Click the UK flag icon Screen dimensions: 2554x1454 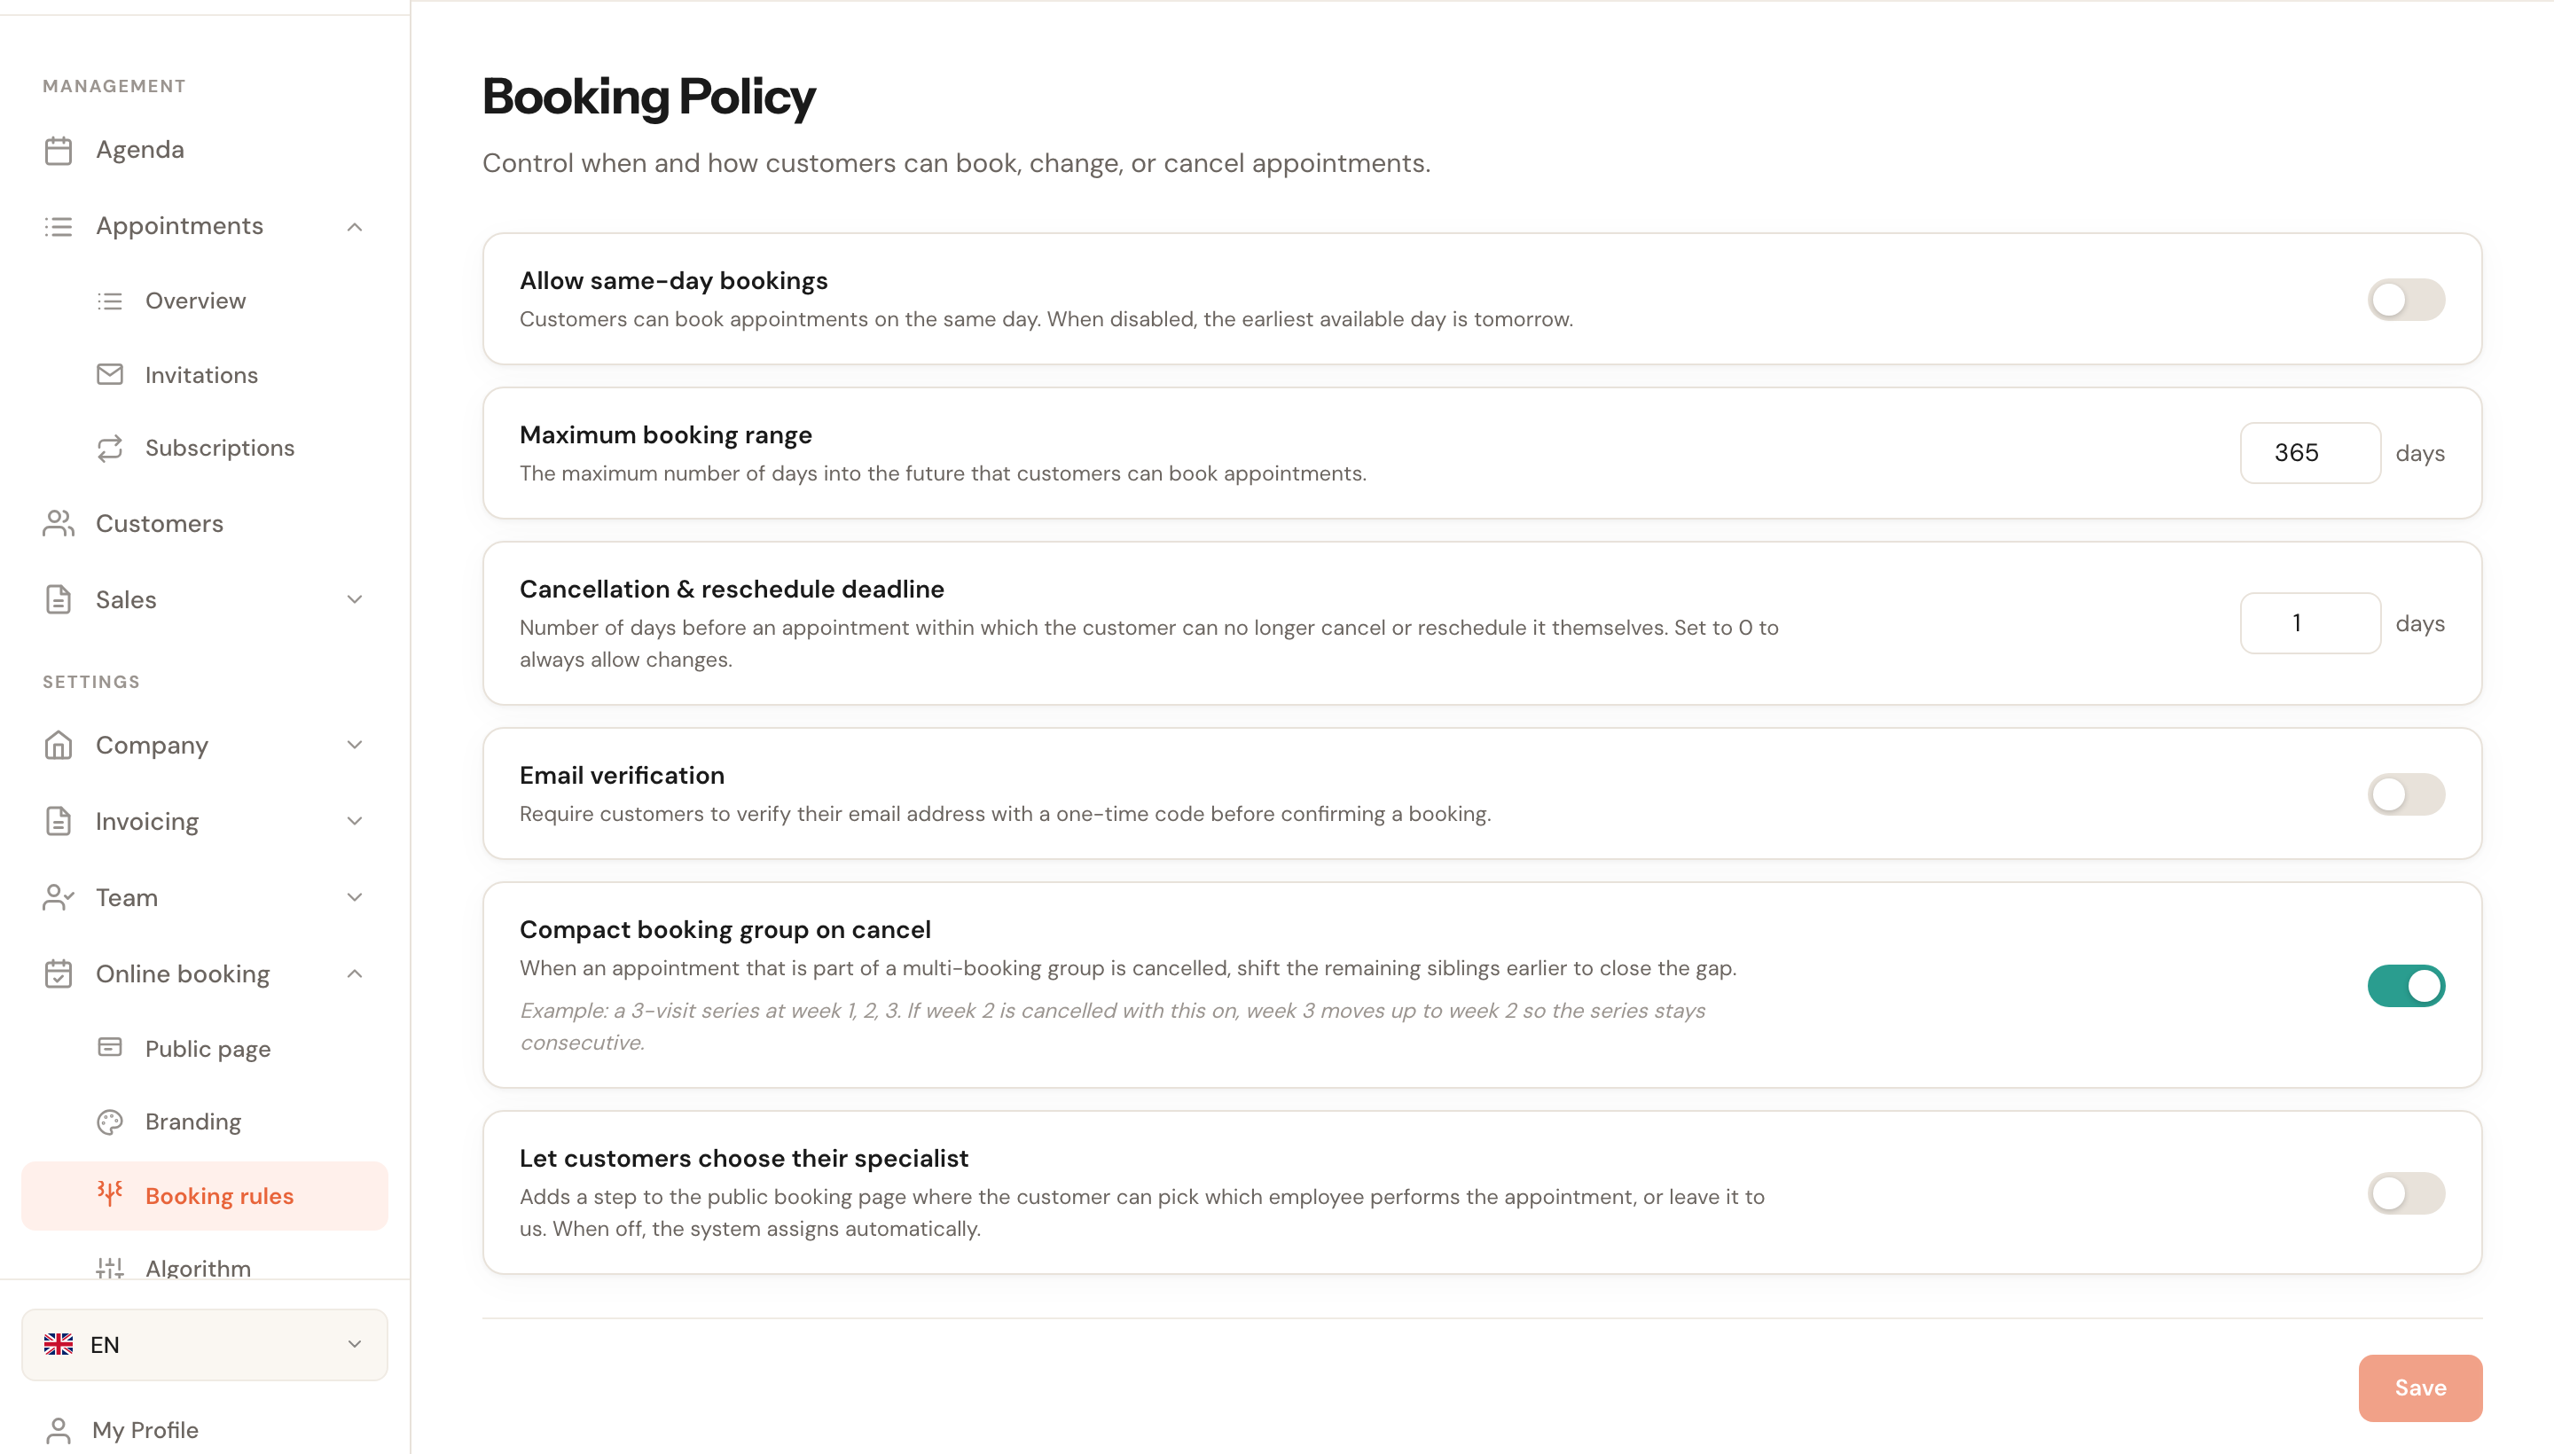58,1344
